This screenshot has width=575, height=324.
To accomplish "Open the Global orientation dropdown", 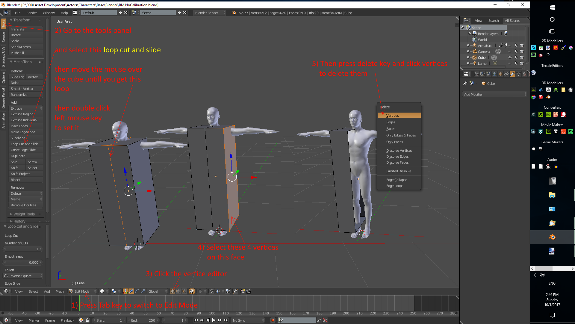I will [158, 291].
